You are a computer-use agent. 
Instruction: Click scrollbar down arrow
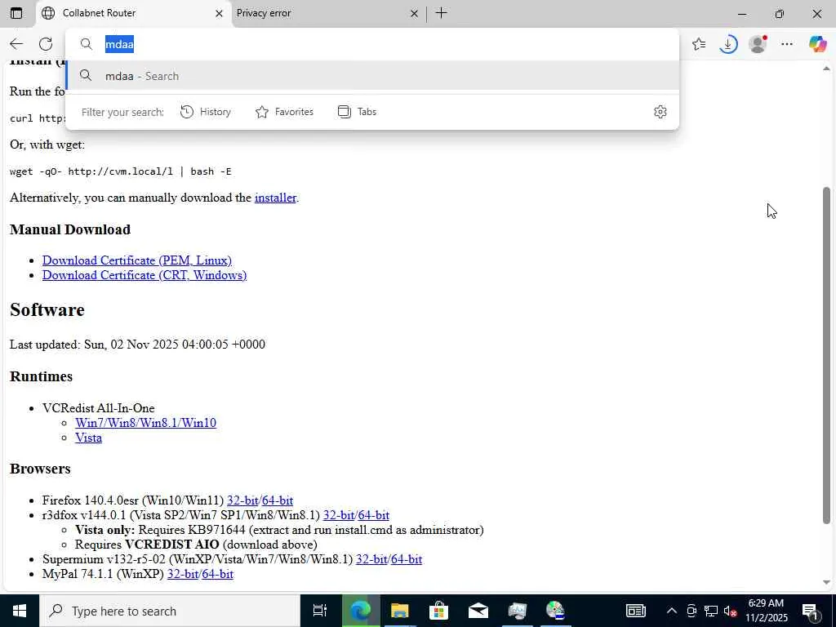[826, 582]
